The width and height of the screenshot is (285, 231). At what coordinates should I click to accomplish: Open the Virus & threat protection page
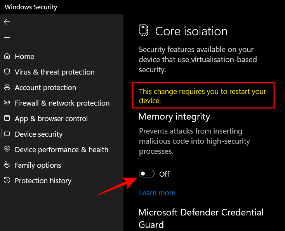54,72
